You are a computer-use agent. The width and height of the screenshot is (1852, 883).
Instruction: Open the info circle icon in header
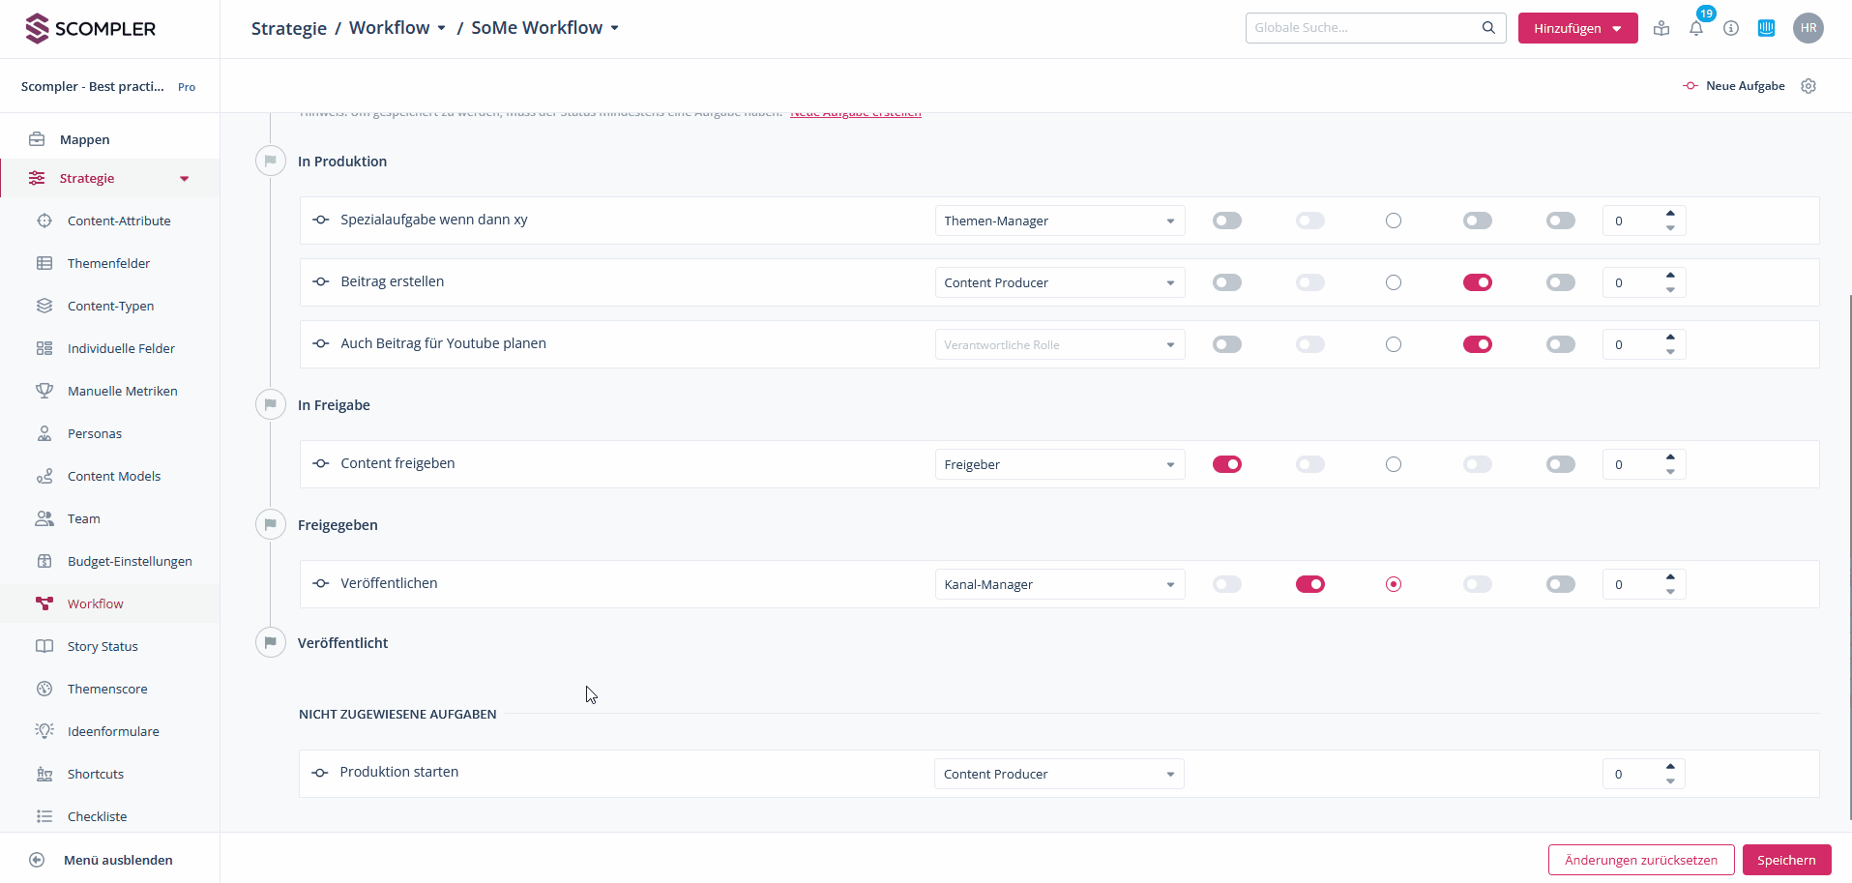point(1731,29)
